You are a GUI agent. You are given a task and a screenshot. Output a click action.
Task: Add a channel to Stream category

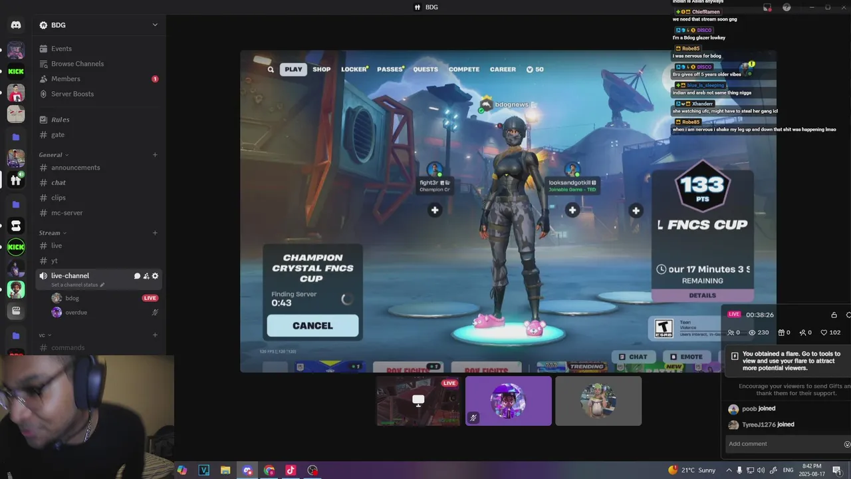pos(155,233)
